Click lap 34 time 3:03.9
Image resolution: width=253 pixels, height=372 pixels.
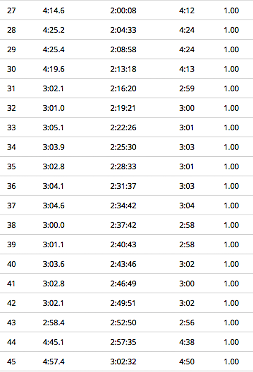54,147
